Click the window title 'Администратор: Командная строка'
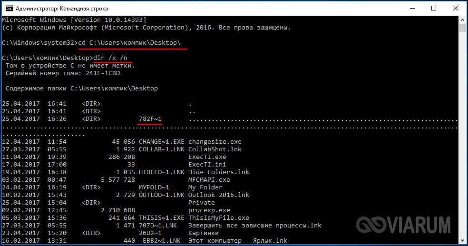The height and width of the screenshot is (246, 468). point(62,9)
